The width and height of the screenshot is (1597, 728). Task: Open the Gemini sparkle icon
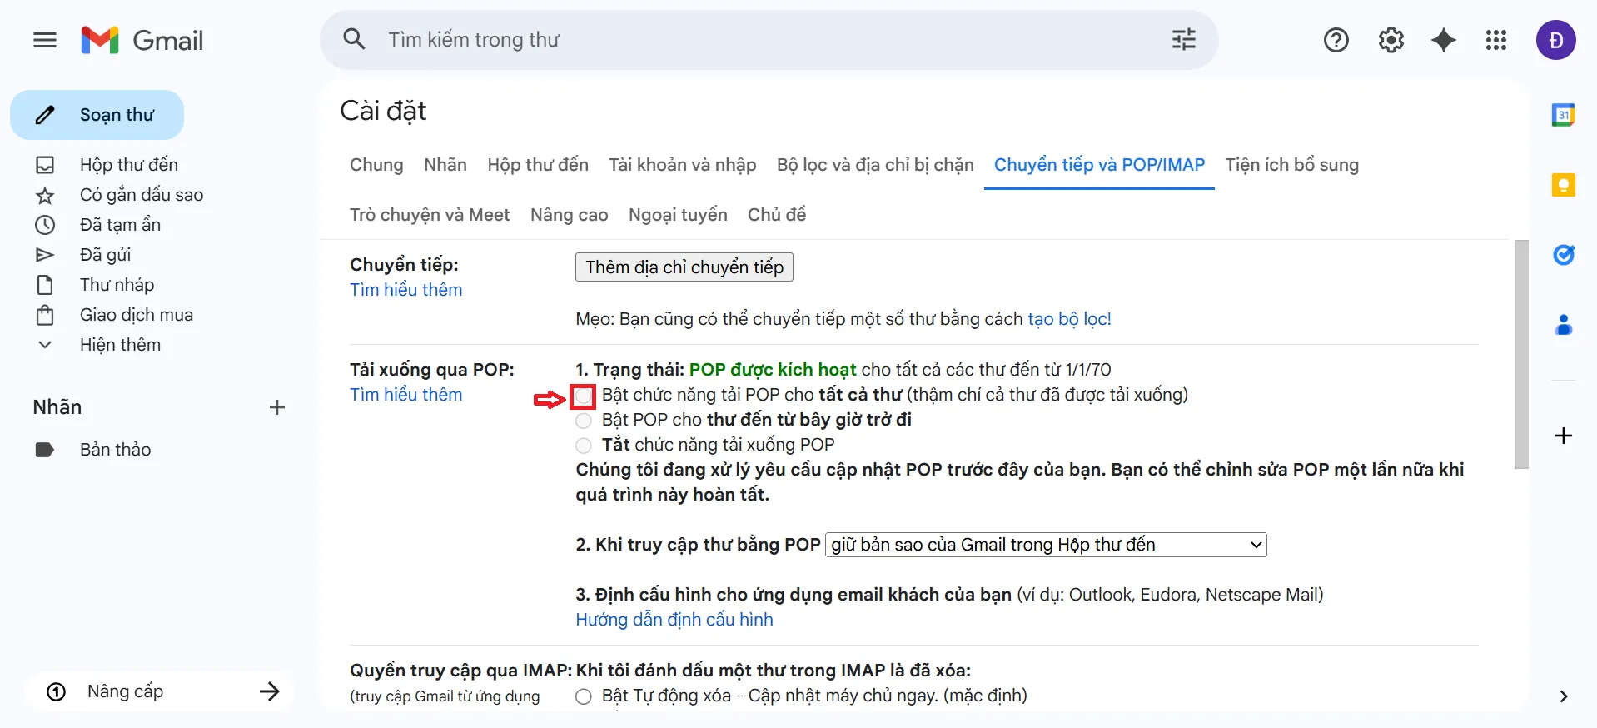(x=1443, y=40)
